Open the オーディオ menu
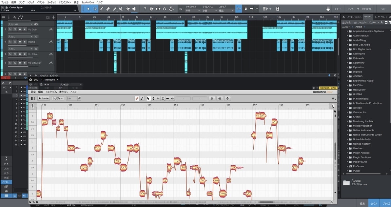Screen dimensions: 391x207 point(51,2)
